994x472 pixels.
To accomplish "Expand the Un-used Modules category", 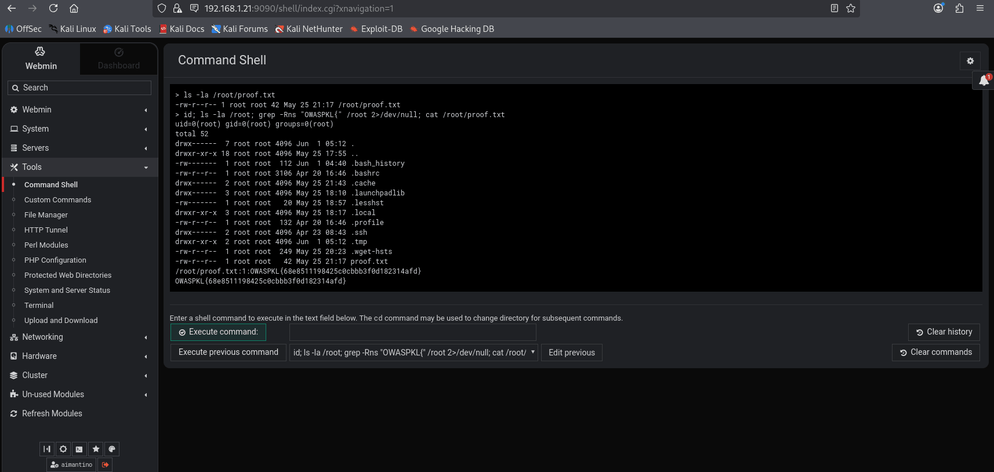I will click(79, 394).
